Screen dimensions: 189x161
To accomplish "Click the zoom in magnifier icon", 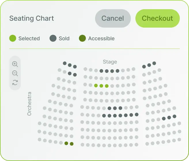I will point(15,64).
